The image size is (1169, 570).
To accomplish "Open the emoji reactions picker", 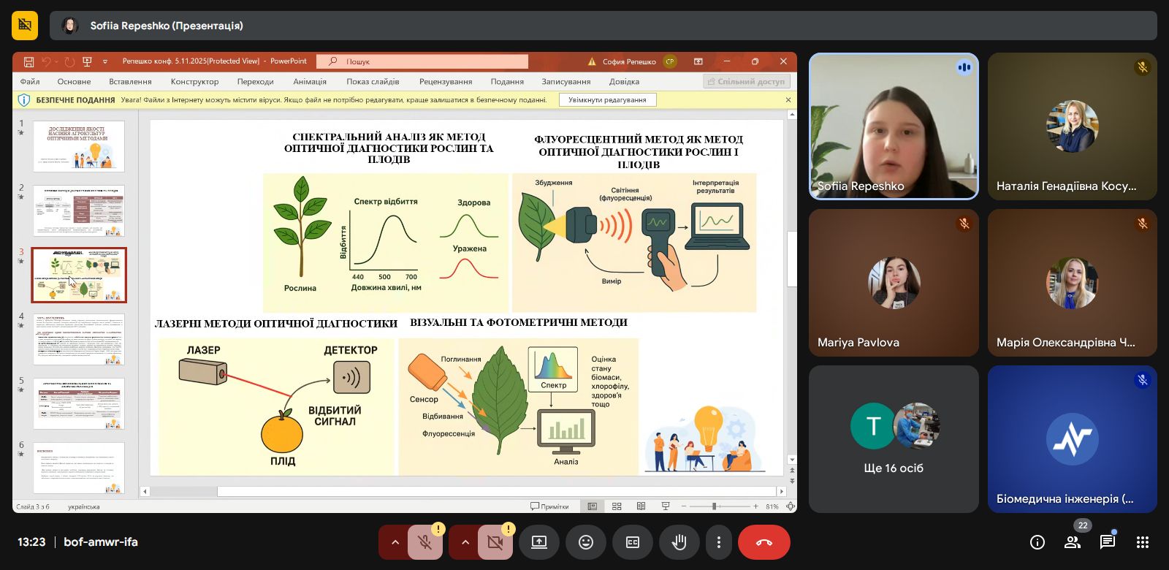I will (586, 542).
